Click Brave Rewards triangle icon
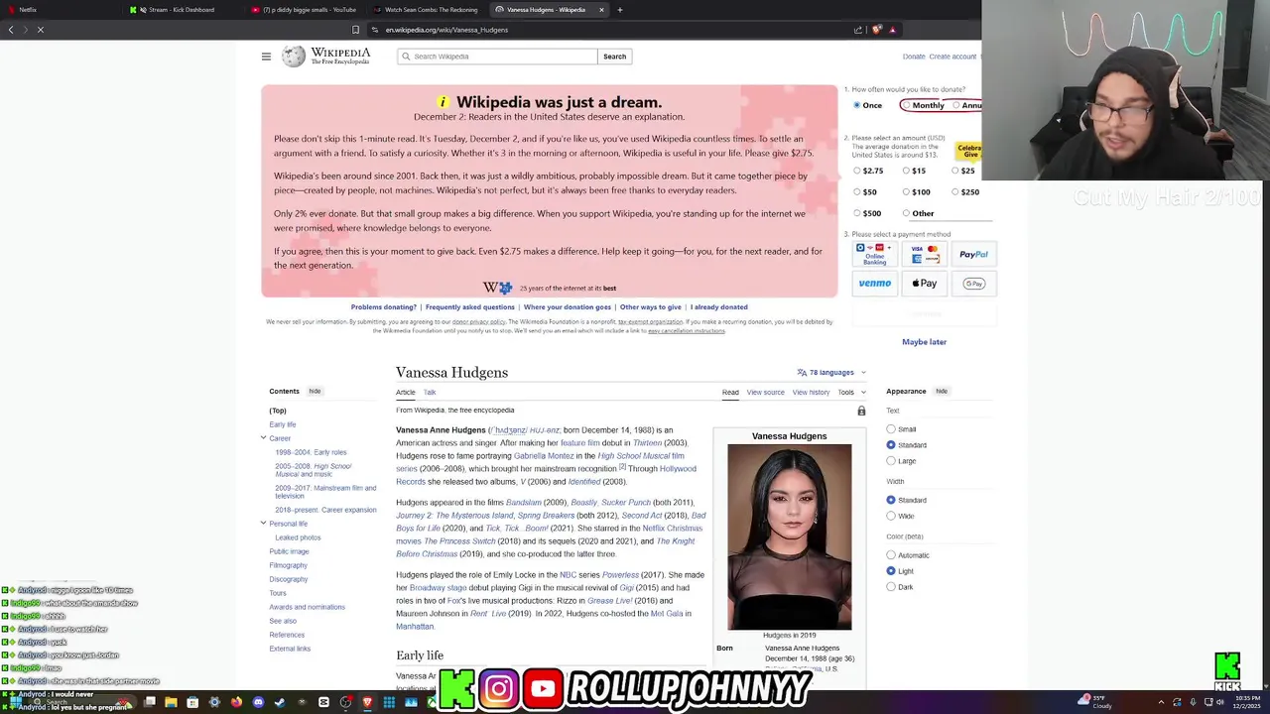The width and height of the screenshot is (1270, 714). (x=892, y=30)
